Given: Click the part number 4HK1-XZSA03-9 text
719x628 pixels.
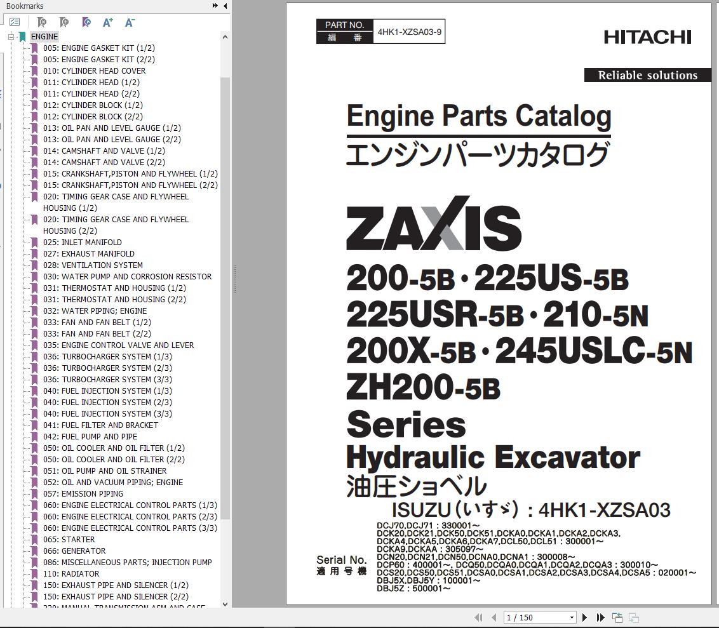Looking at the screenshot, I should (x=410, y=32).
